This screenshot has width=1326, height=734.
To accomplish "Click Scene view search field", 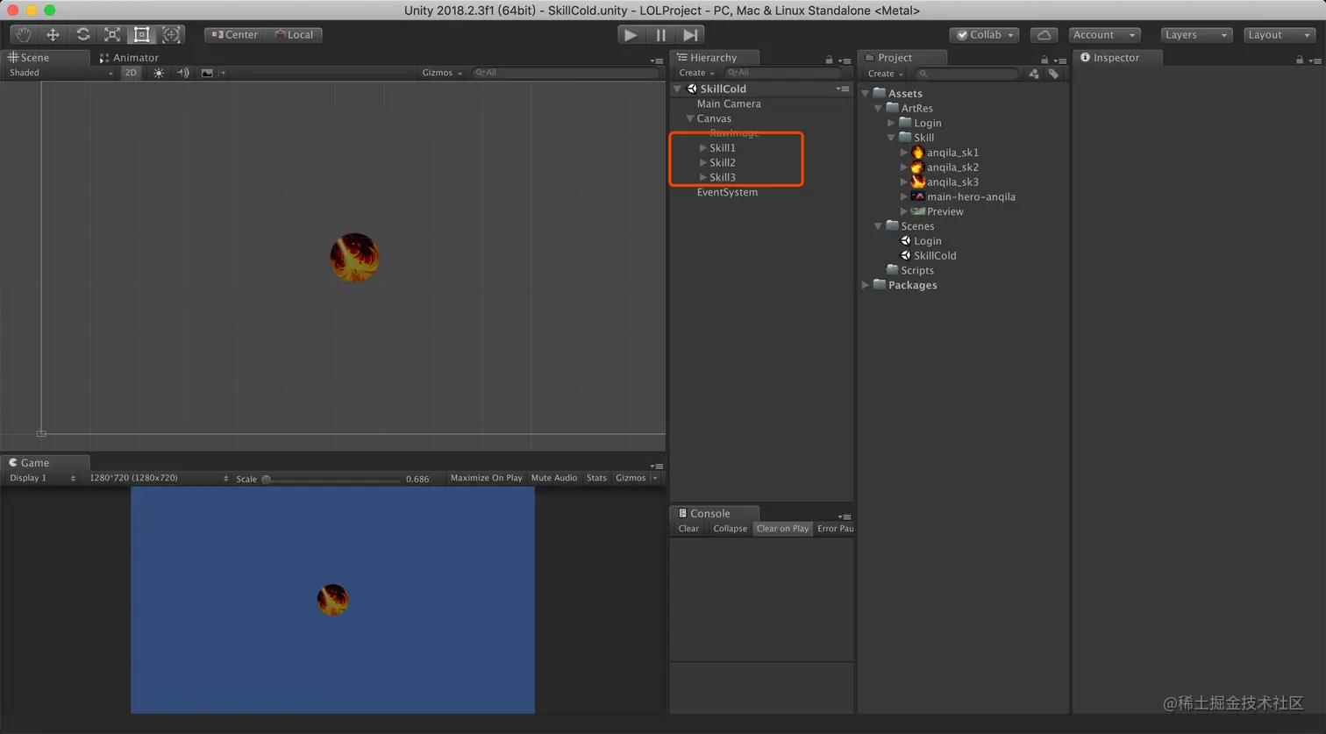I will (566, 73).
